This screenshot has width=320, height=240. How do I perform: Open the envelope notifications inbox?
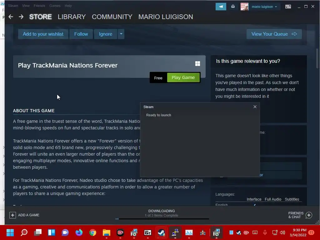[233, 7]
